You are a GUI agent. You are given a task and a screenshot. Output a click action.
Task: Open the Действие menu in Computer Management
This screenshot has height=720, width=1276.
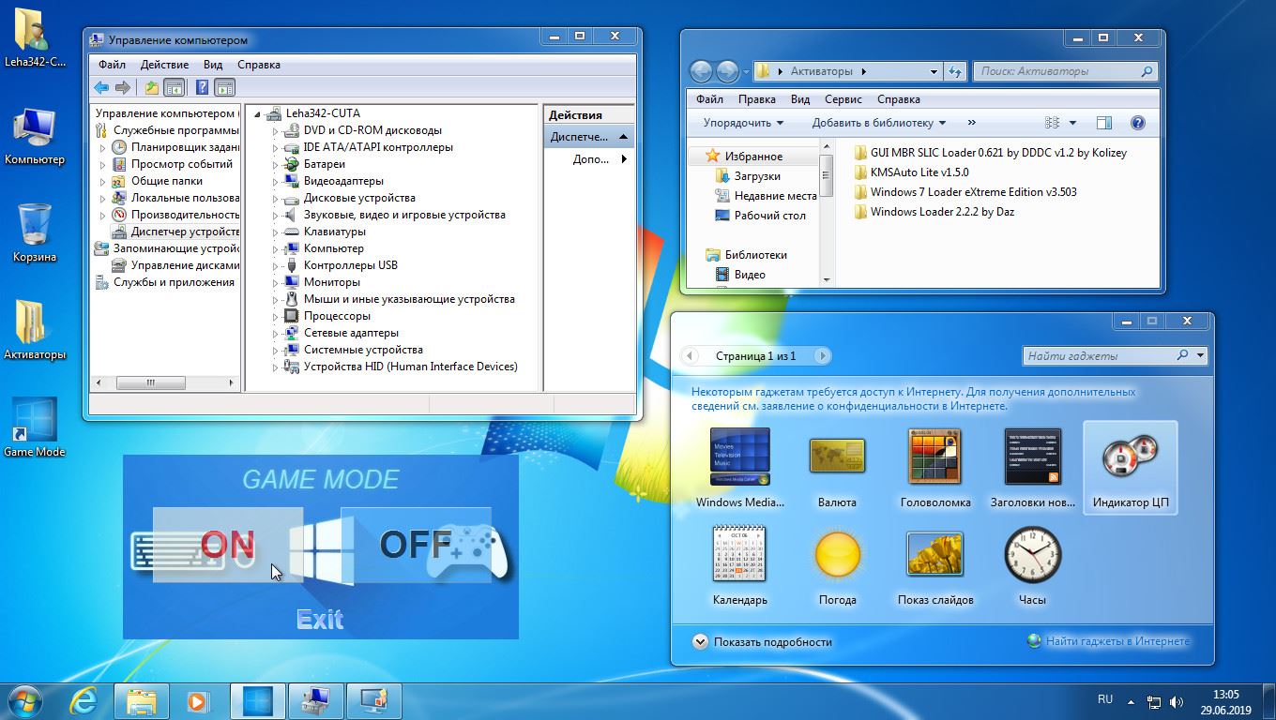pyautogui.click(x=164, y=65)
